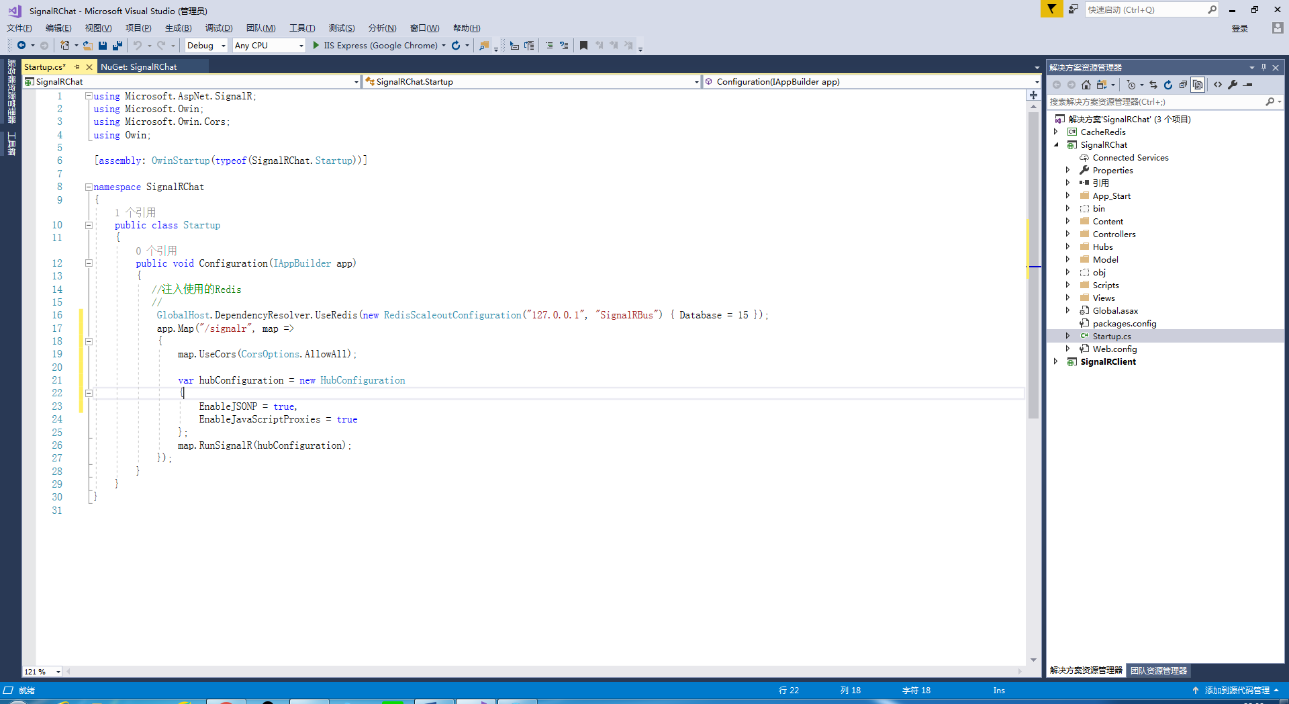
Task: Click the Home icon in Solution Explorer
Action: click(1086, 85)
